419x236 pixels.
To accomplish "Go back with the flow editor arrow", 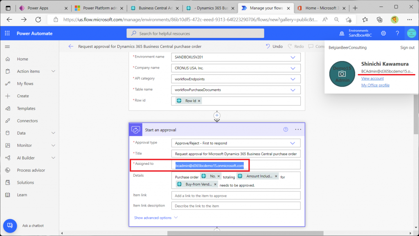I will (70, 47).
